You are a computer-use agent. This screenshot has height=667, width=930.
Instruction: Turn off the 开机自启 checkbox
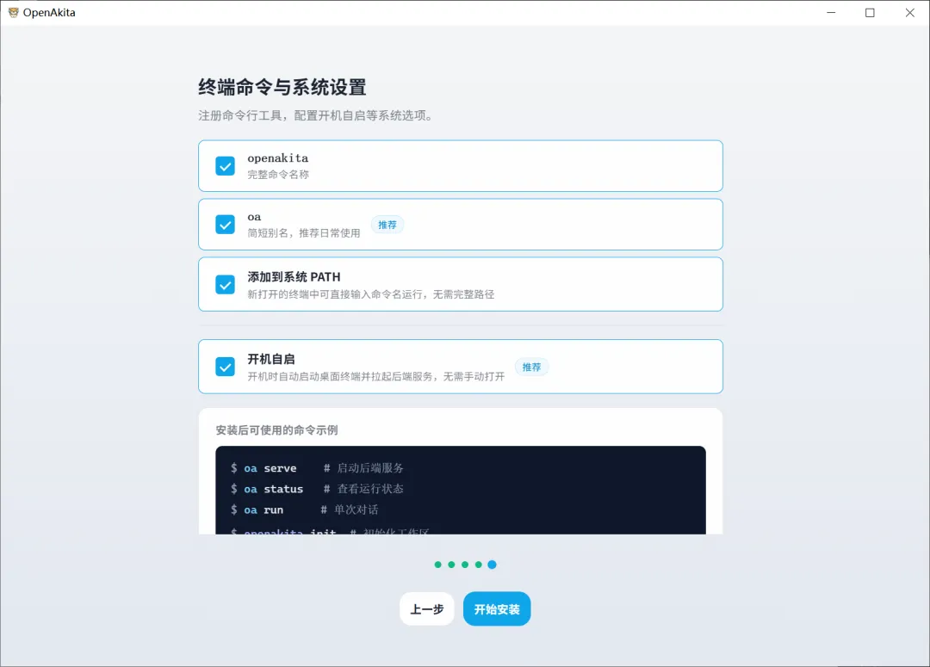(225, 367)
